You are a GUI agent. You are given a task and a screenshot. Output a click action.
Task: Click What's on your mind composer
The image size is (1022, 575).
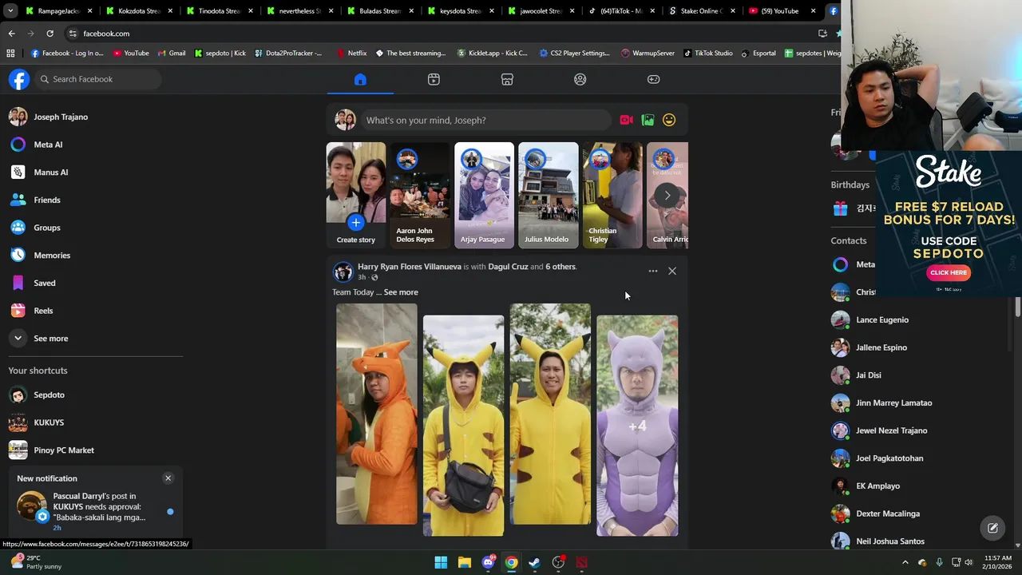(x=485, y=120)
